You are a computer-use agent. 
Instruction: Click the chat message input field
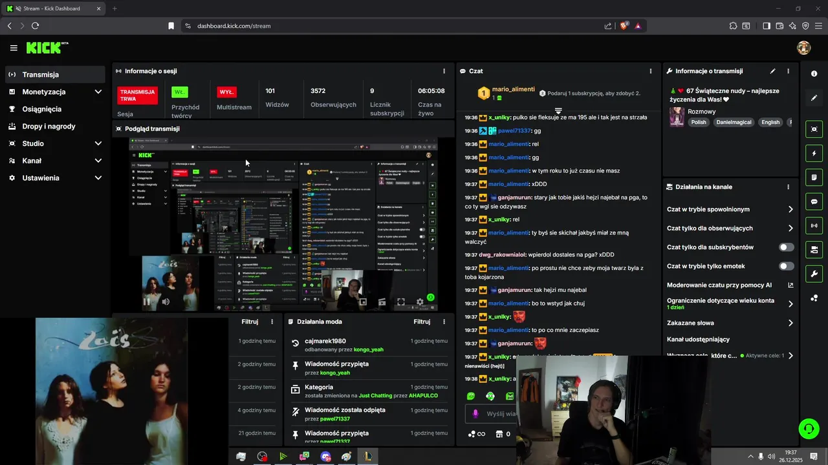pos(492,414)
